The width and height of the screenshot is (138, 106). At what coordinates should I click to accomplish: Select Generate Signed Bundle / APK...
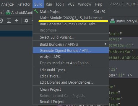[x=71, y=51]
